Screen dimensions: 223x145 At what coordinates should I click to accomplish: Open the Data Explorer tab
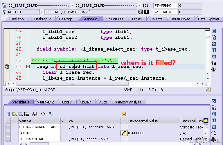point(208,19)
